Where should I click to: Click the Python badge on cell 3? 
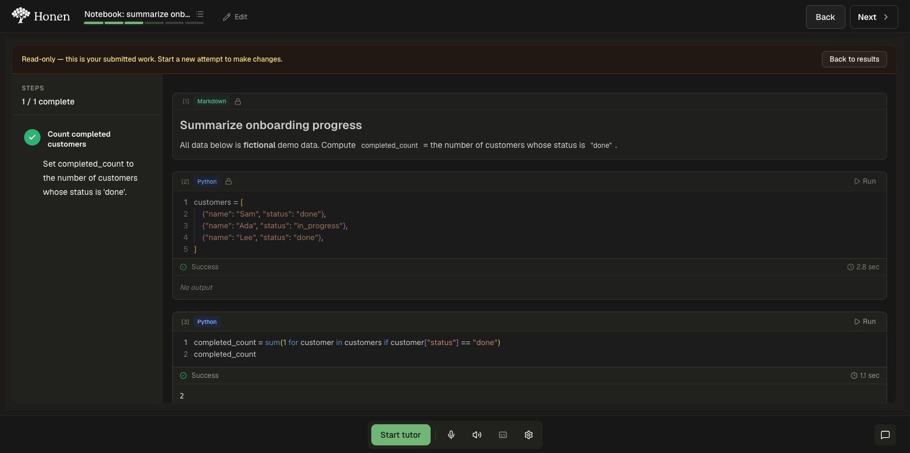(x=207, y=322)
